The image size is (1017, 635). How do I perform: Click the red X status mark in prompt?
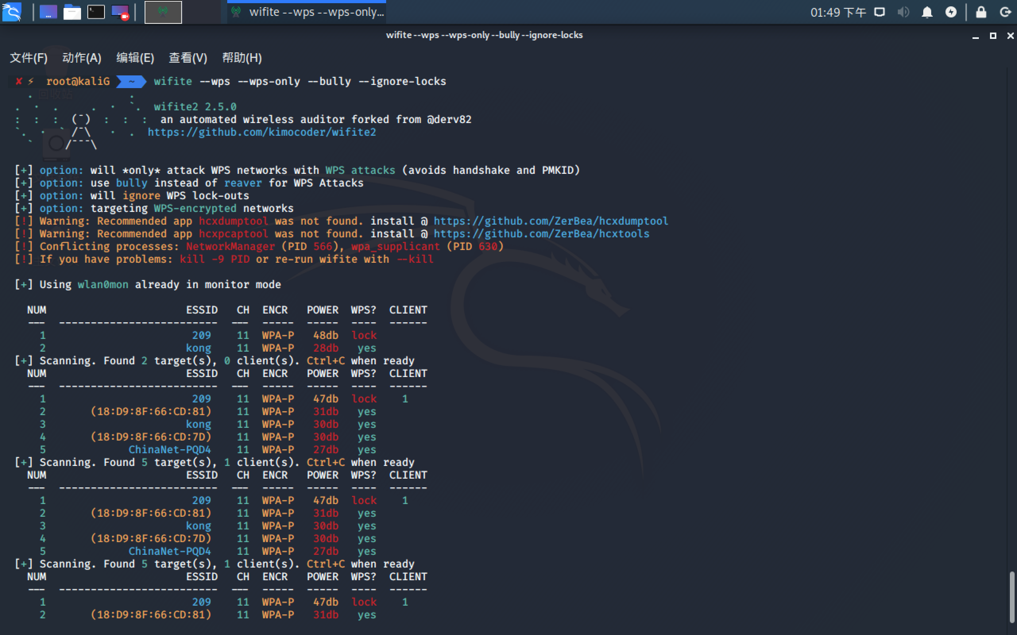(x=19, y=81)
